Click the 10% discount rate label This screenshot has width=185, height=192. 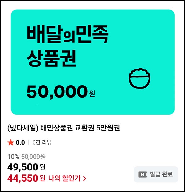coord(13,157)
